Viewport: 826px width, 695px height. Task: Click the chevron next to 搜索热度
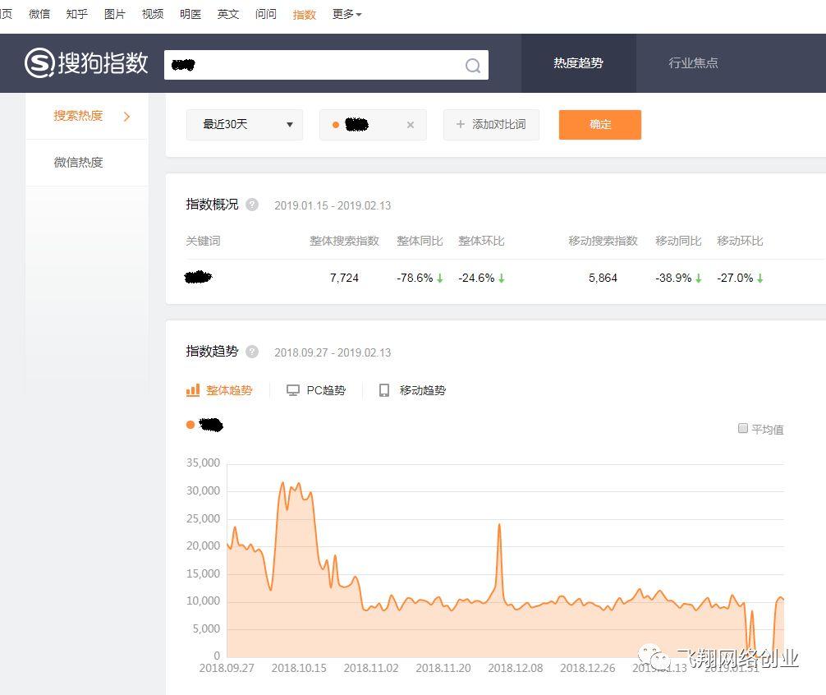coord(127,116)
